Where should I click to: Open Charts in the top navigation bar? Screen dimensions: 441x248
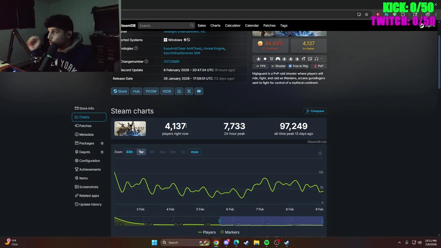(215, 25)
